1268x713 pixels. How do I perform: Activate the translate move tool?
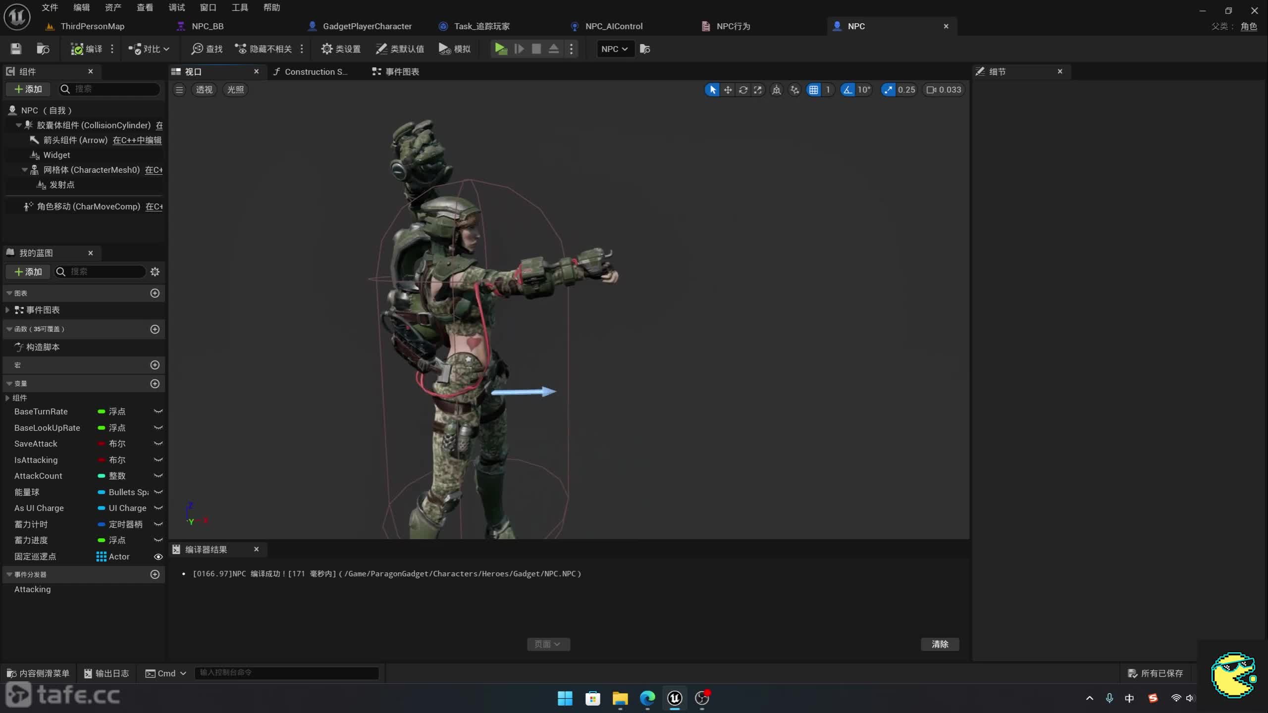[728, 90]
